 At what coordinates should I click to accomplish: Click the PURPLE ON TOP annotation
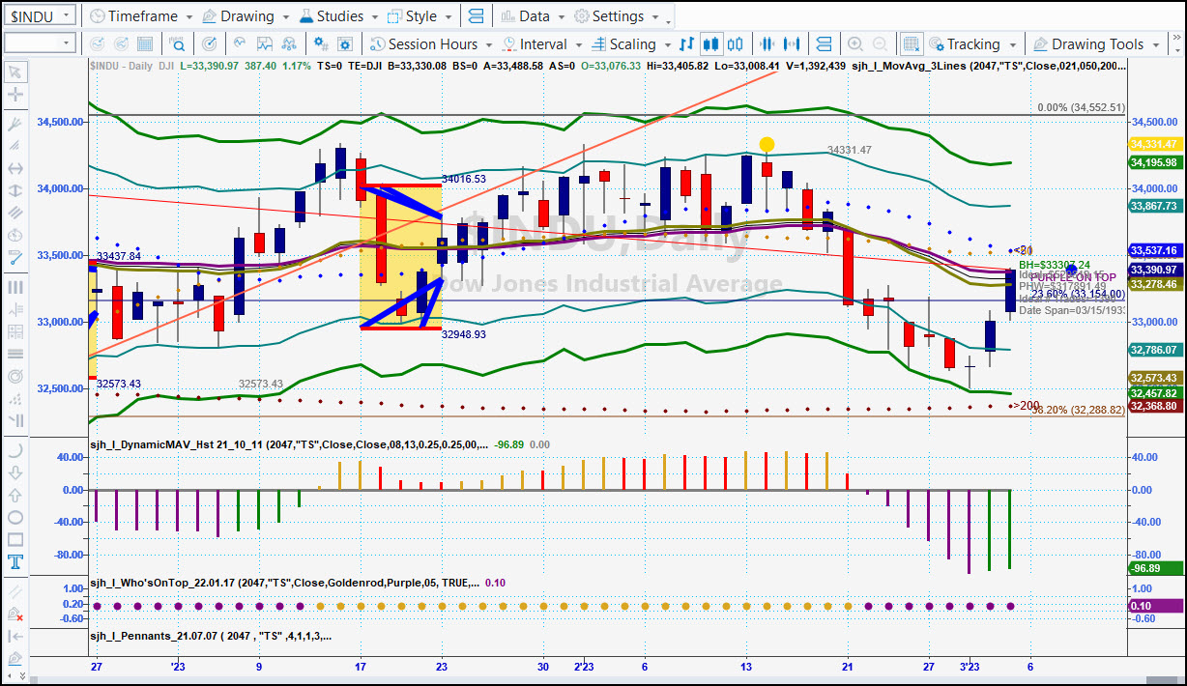tap(1073, 277)
